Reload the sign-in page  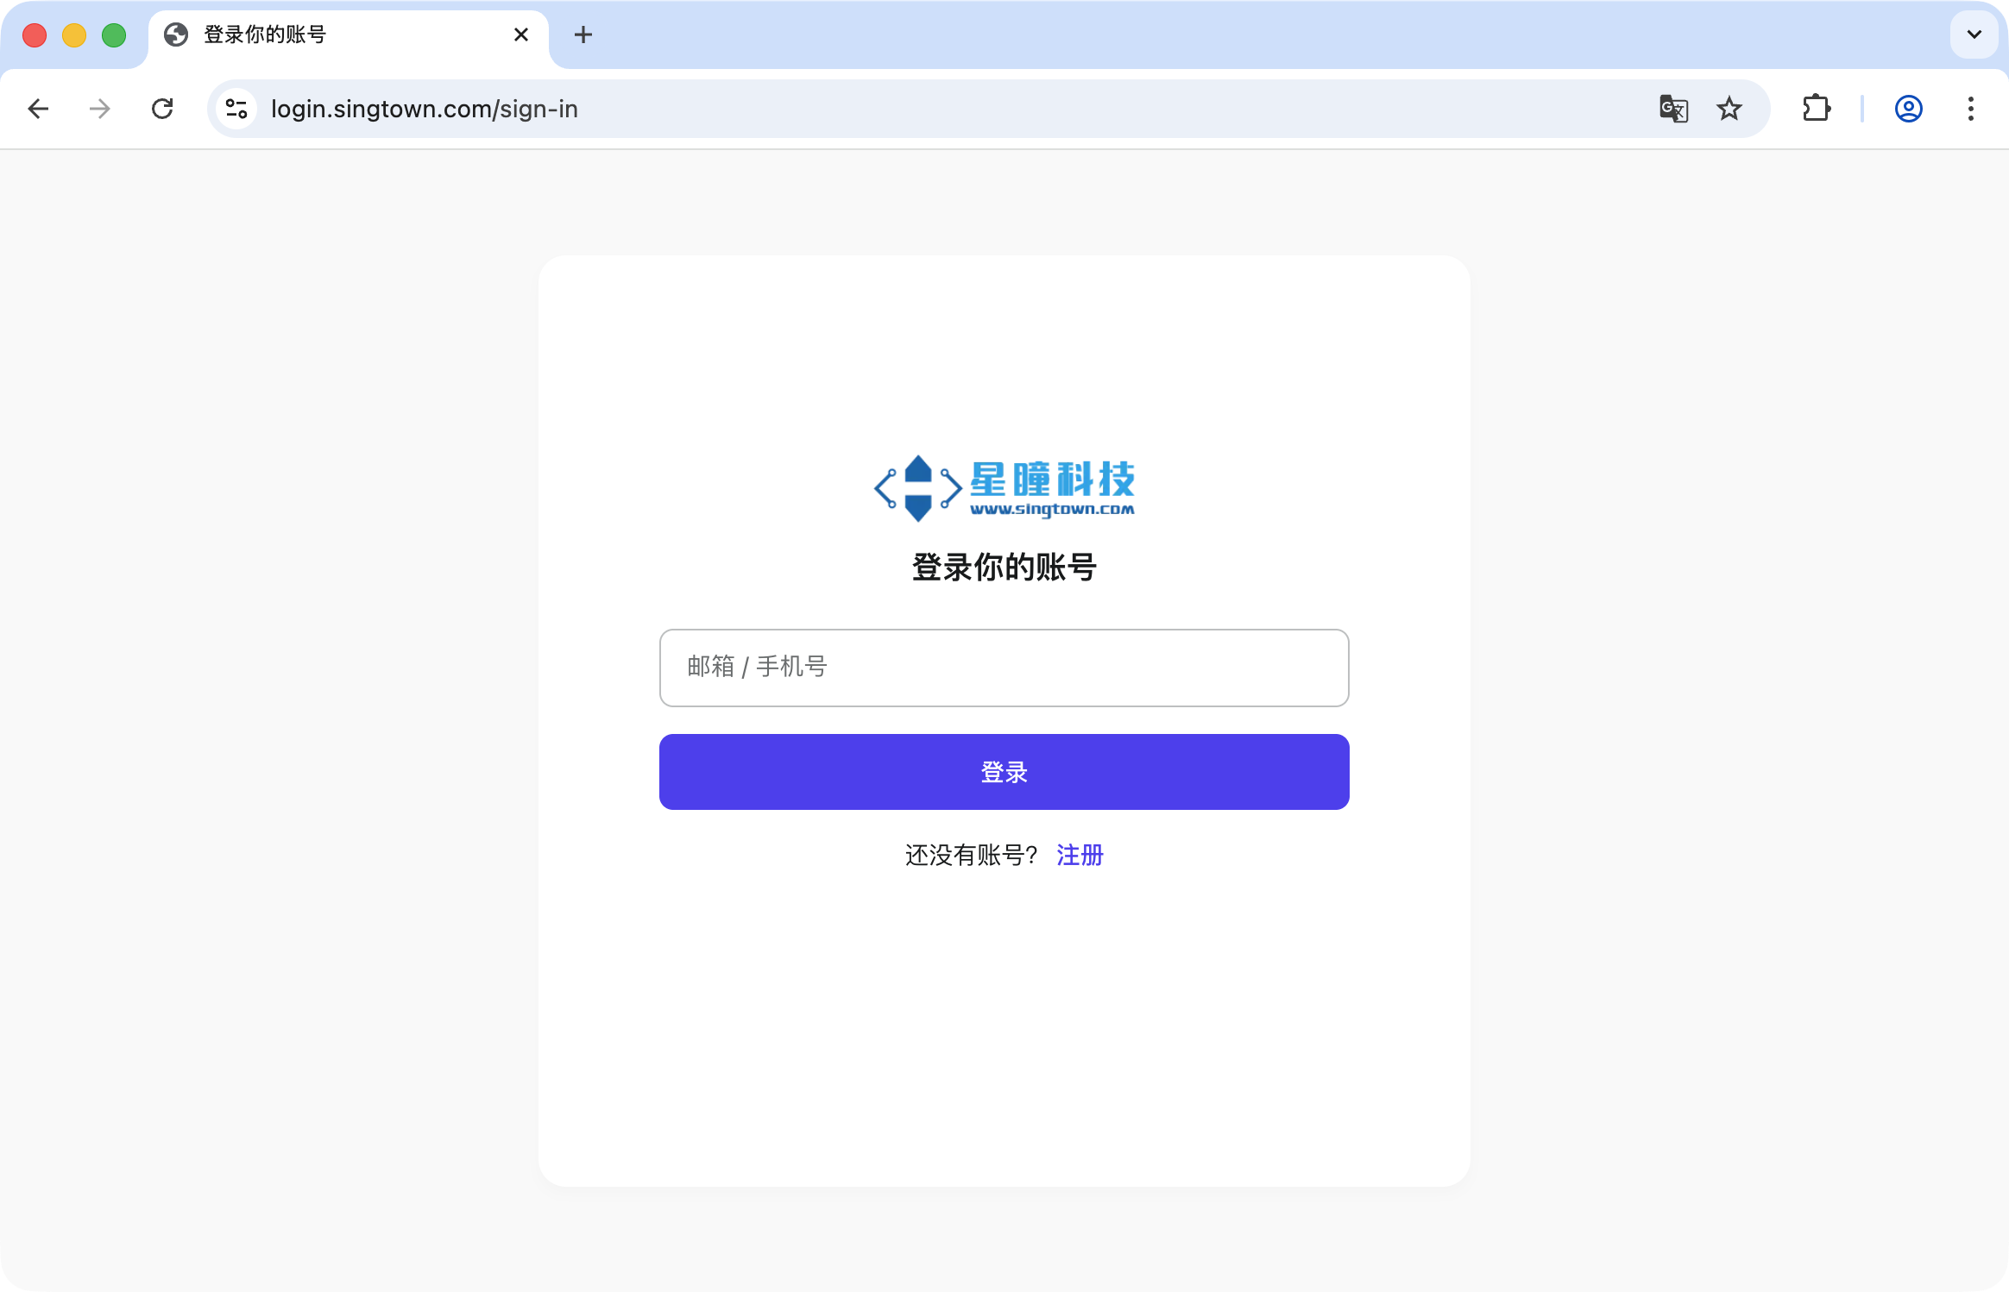pyautogui.click(x=162, y=109)
